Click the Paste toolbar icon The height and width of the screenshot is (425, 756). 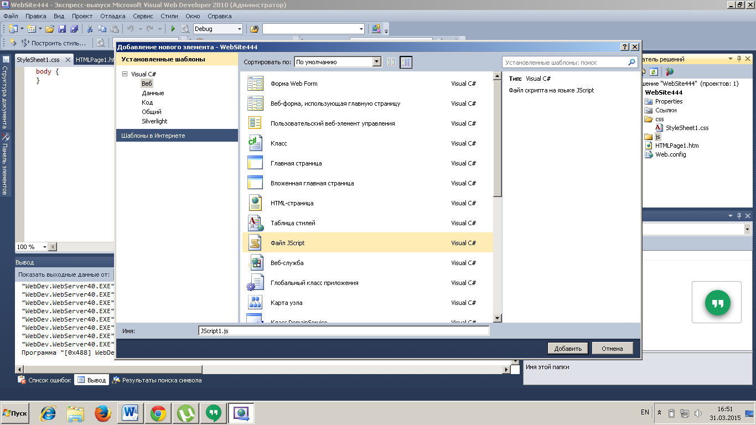115,29
